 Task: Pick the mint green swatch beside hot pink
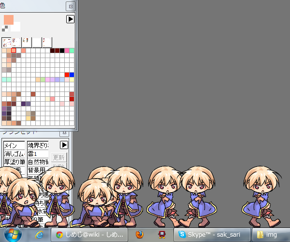[72, 50]
